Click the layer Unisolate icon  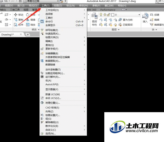[x=106, y=25]
